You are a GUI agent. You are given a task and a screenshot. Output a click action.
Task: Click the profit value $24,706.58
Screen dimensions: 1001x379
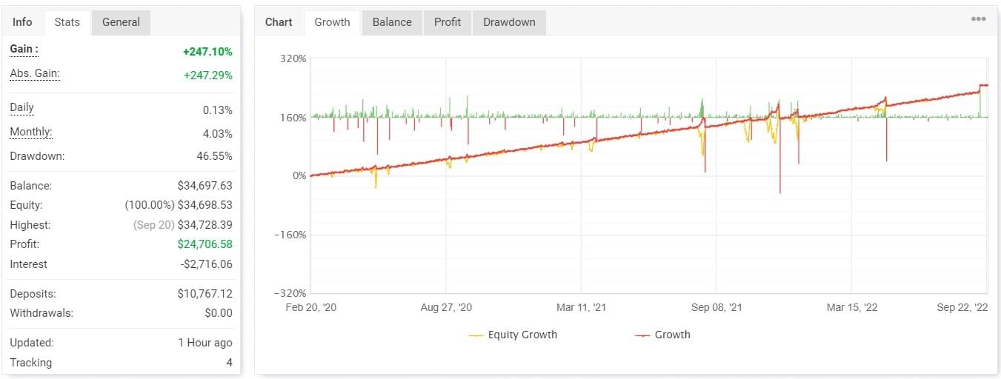(205, 244)
